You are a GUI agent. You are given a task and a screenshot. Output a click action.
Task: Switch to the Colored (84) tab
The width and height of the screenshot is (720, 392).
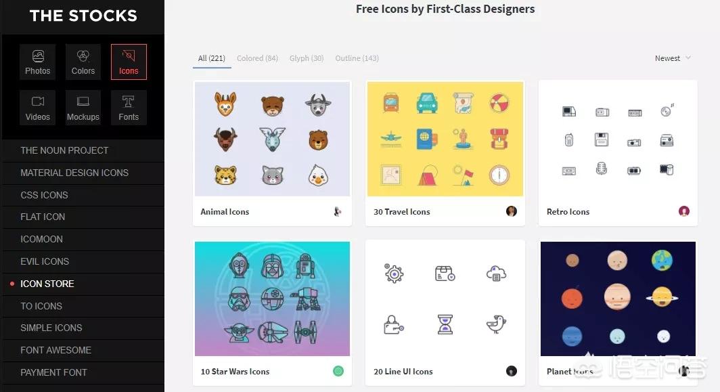257,58
